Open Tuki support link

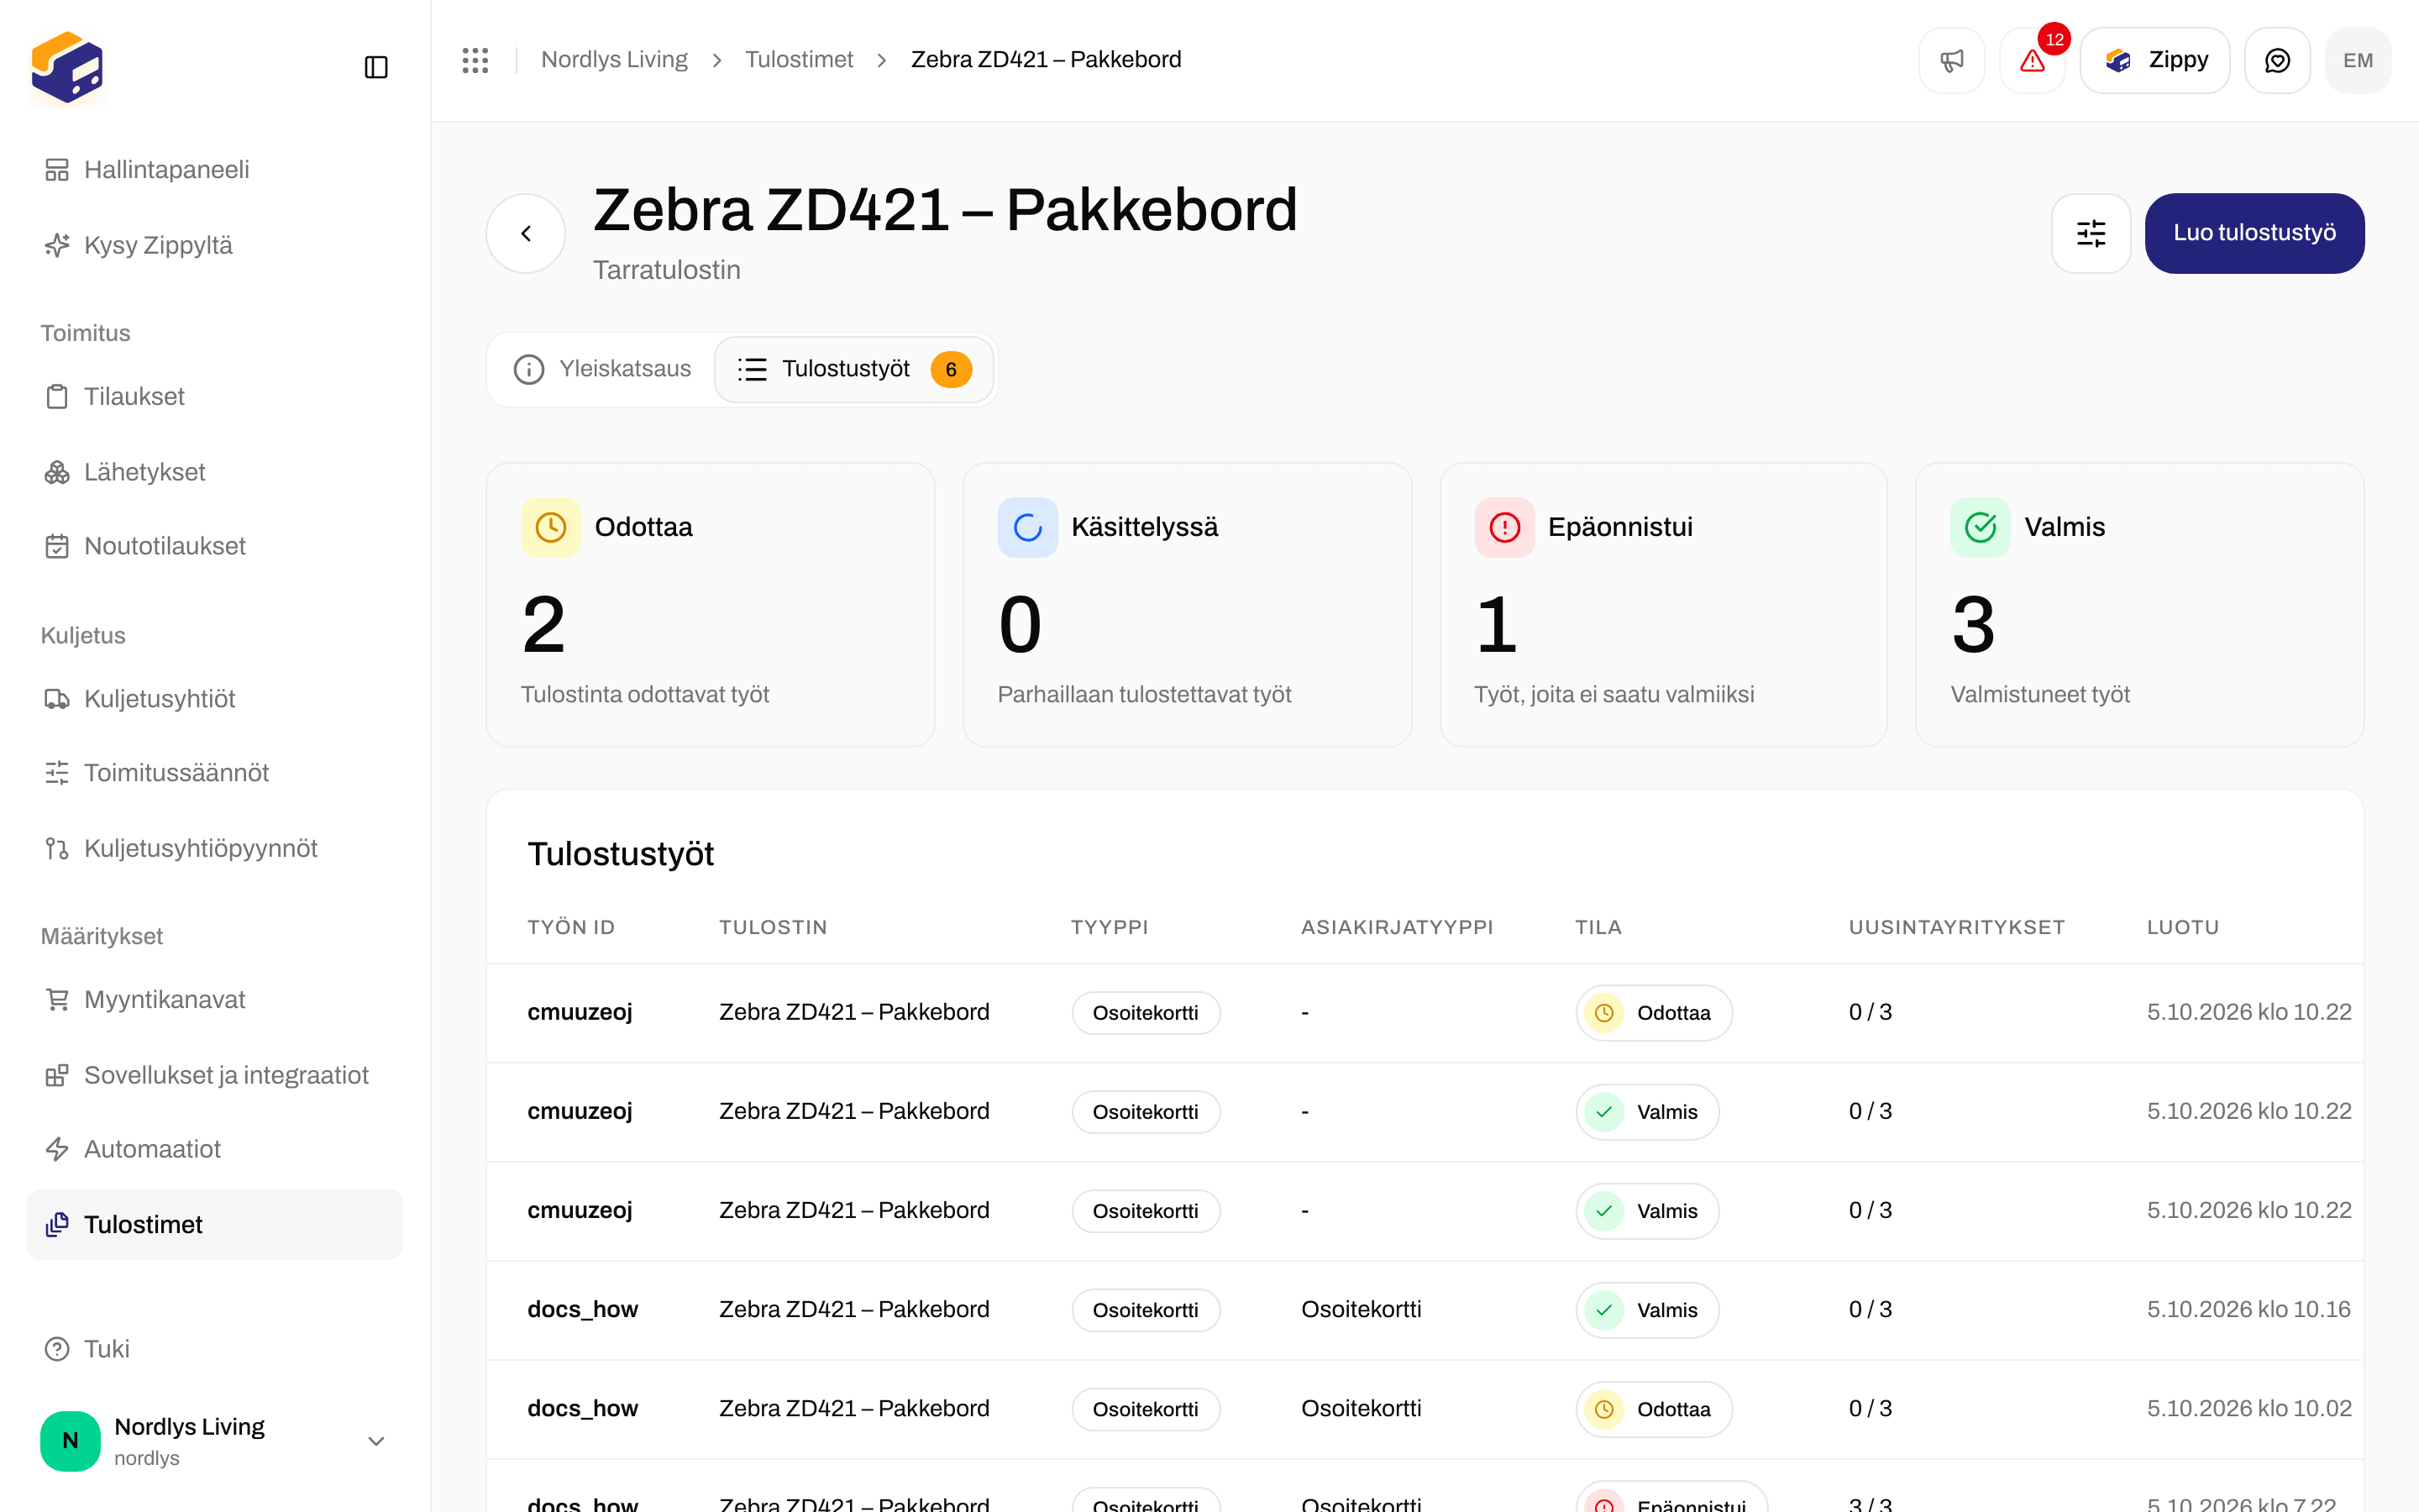click(x=215, y=1349)
